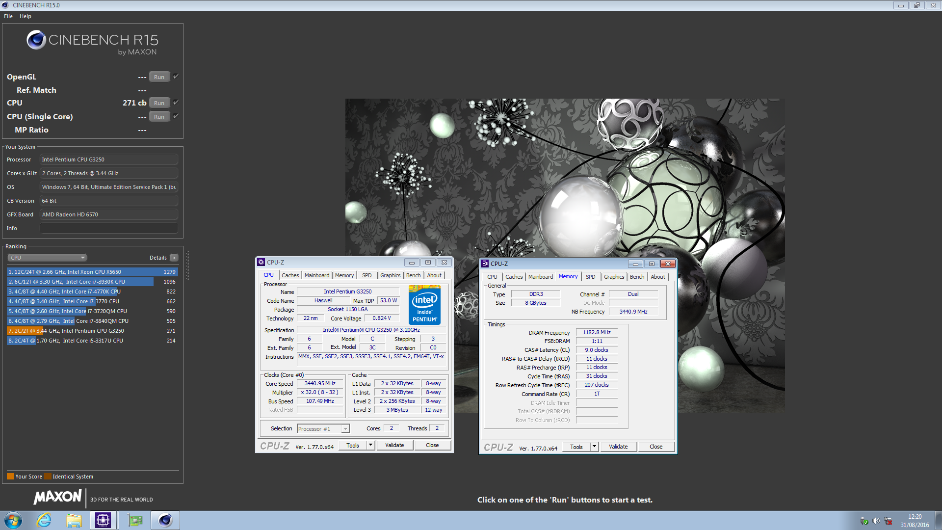Open the Details arrow in Ranking
The height and width of the screenshot is (530, 942).
pos(174,258)
